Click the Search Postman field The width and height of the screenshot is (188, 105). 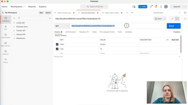[x=94, y=7]
